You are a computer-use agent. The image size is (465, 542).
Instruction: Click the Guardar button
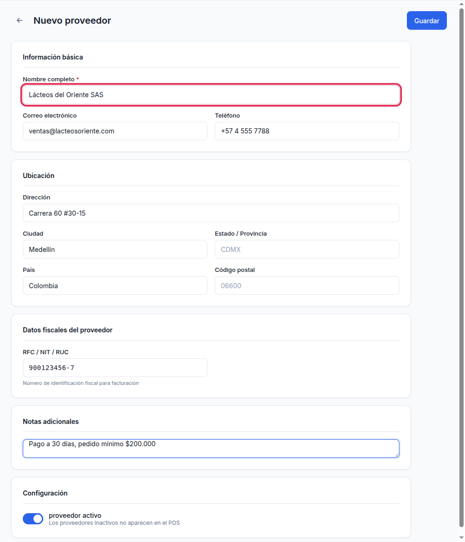tap(426, 21)
